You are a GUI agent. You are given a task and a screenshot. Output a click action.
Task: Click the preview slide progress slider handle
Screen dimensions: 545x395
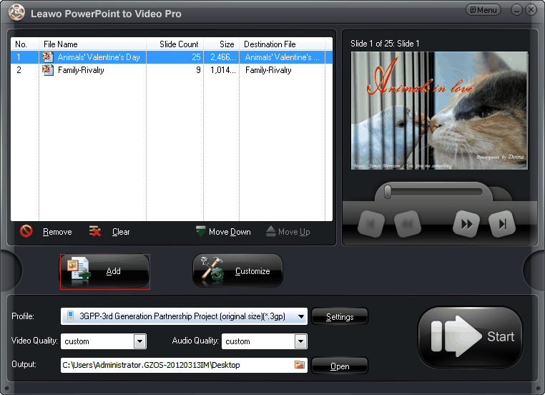[388, 192]
